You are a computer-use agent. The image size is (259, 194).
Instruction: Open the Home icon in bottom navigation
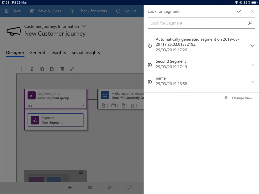pos(110,188)
